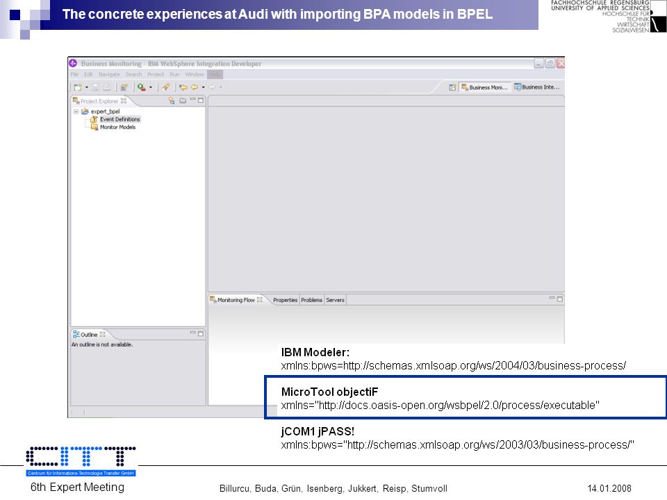Image resolution: width=667 pixels, height=500 pixels.
Task: Maximize the Project Explorer panel
Action: pos(201,100)
